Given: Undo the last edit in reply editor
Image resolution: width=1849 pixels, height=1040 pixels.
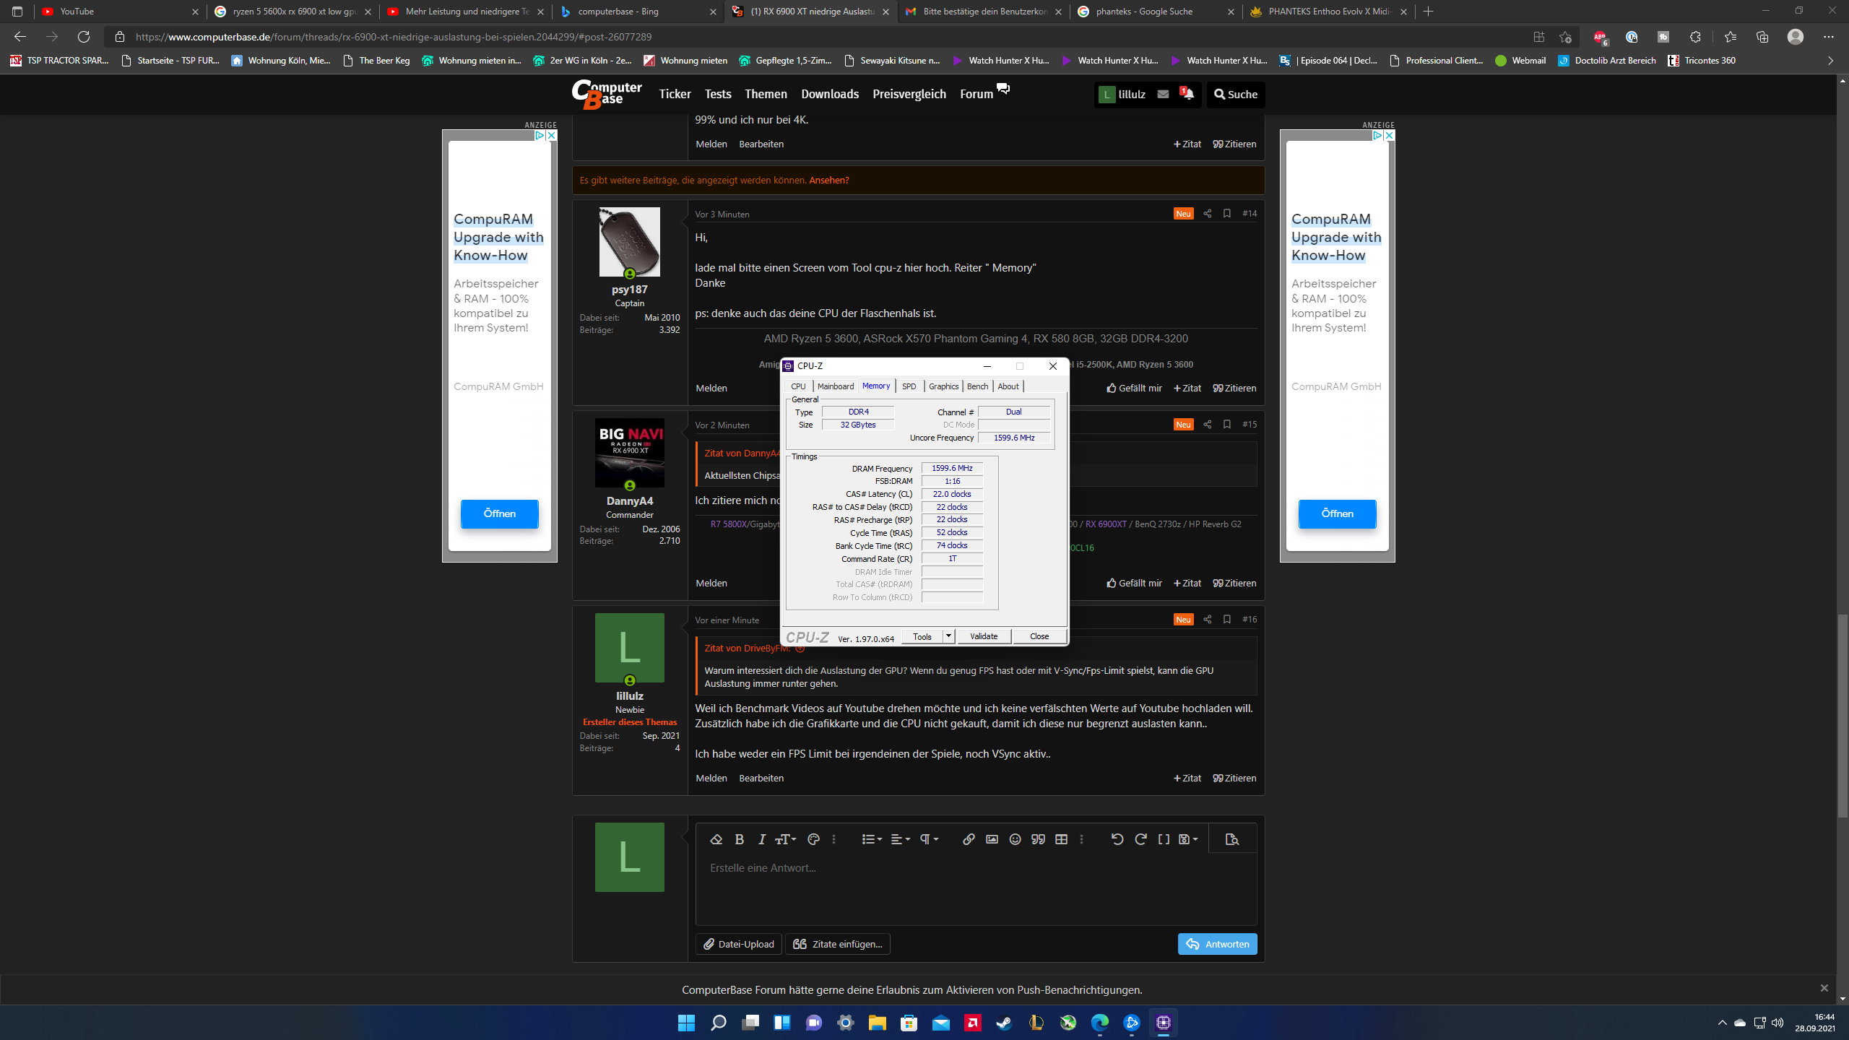Looking at the screenshot, I should coord(1117,839).
